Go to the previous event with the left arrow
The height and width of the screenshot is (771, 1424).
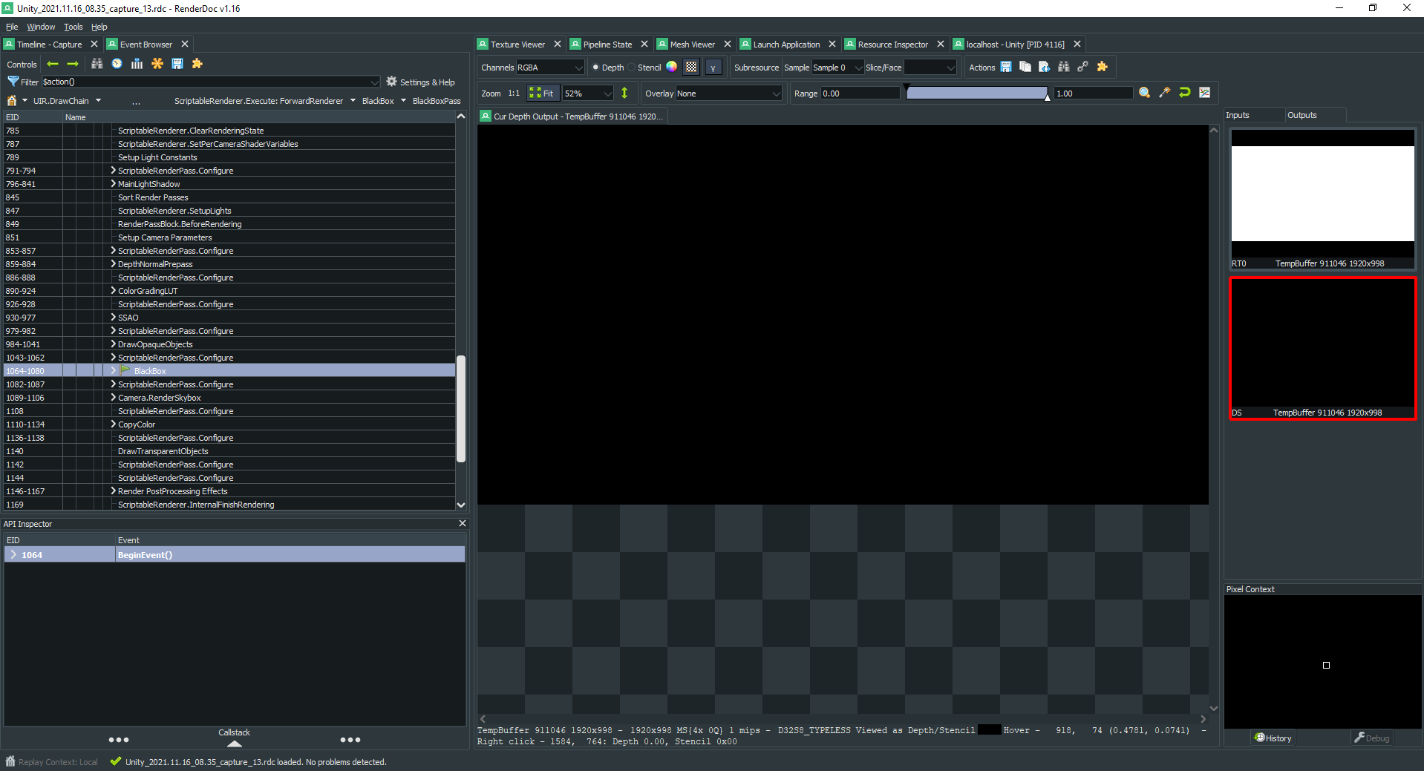coord(53,65)
